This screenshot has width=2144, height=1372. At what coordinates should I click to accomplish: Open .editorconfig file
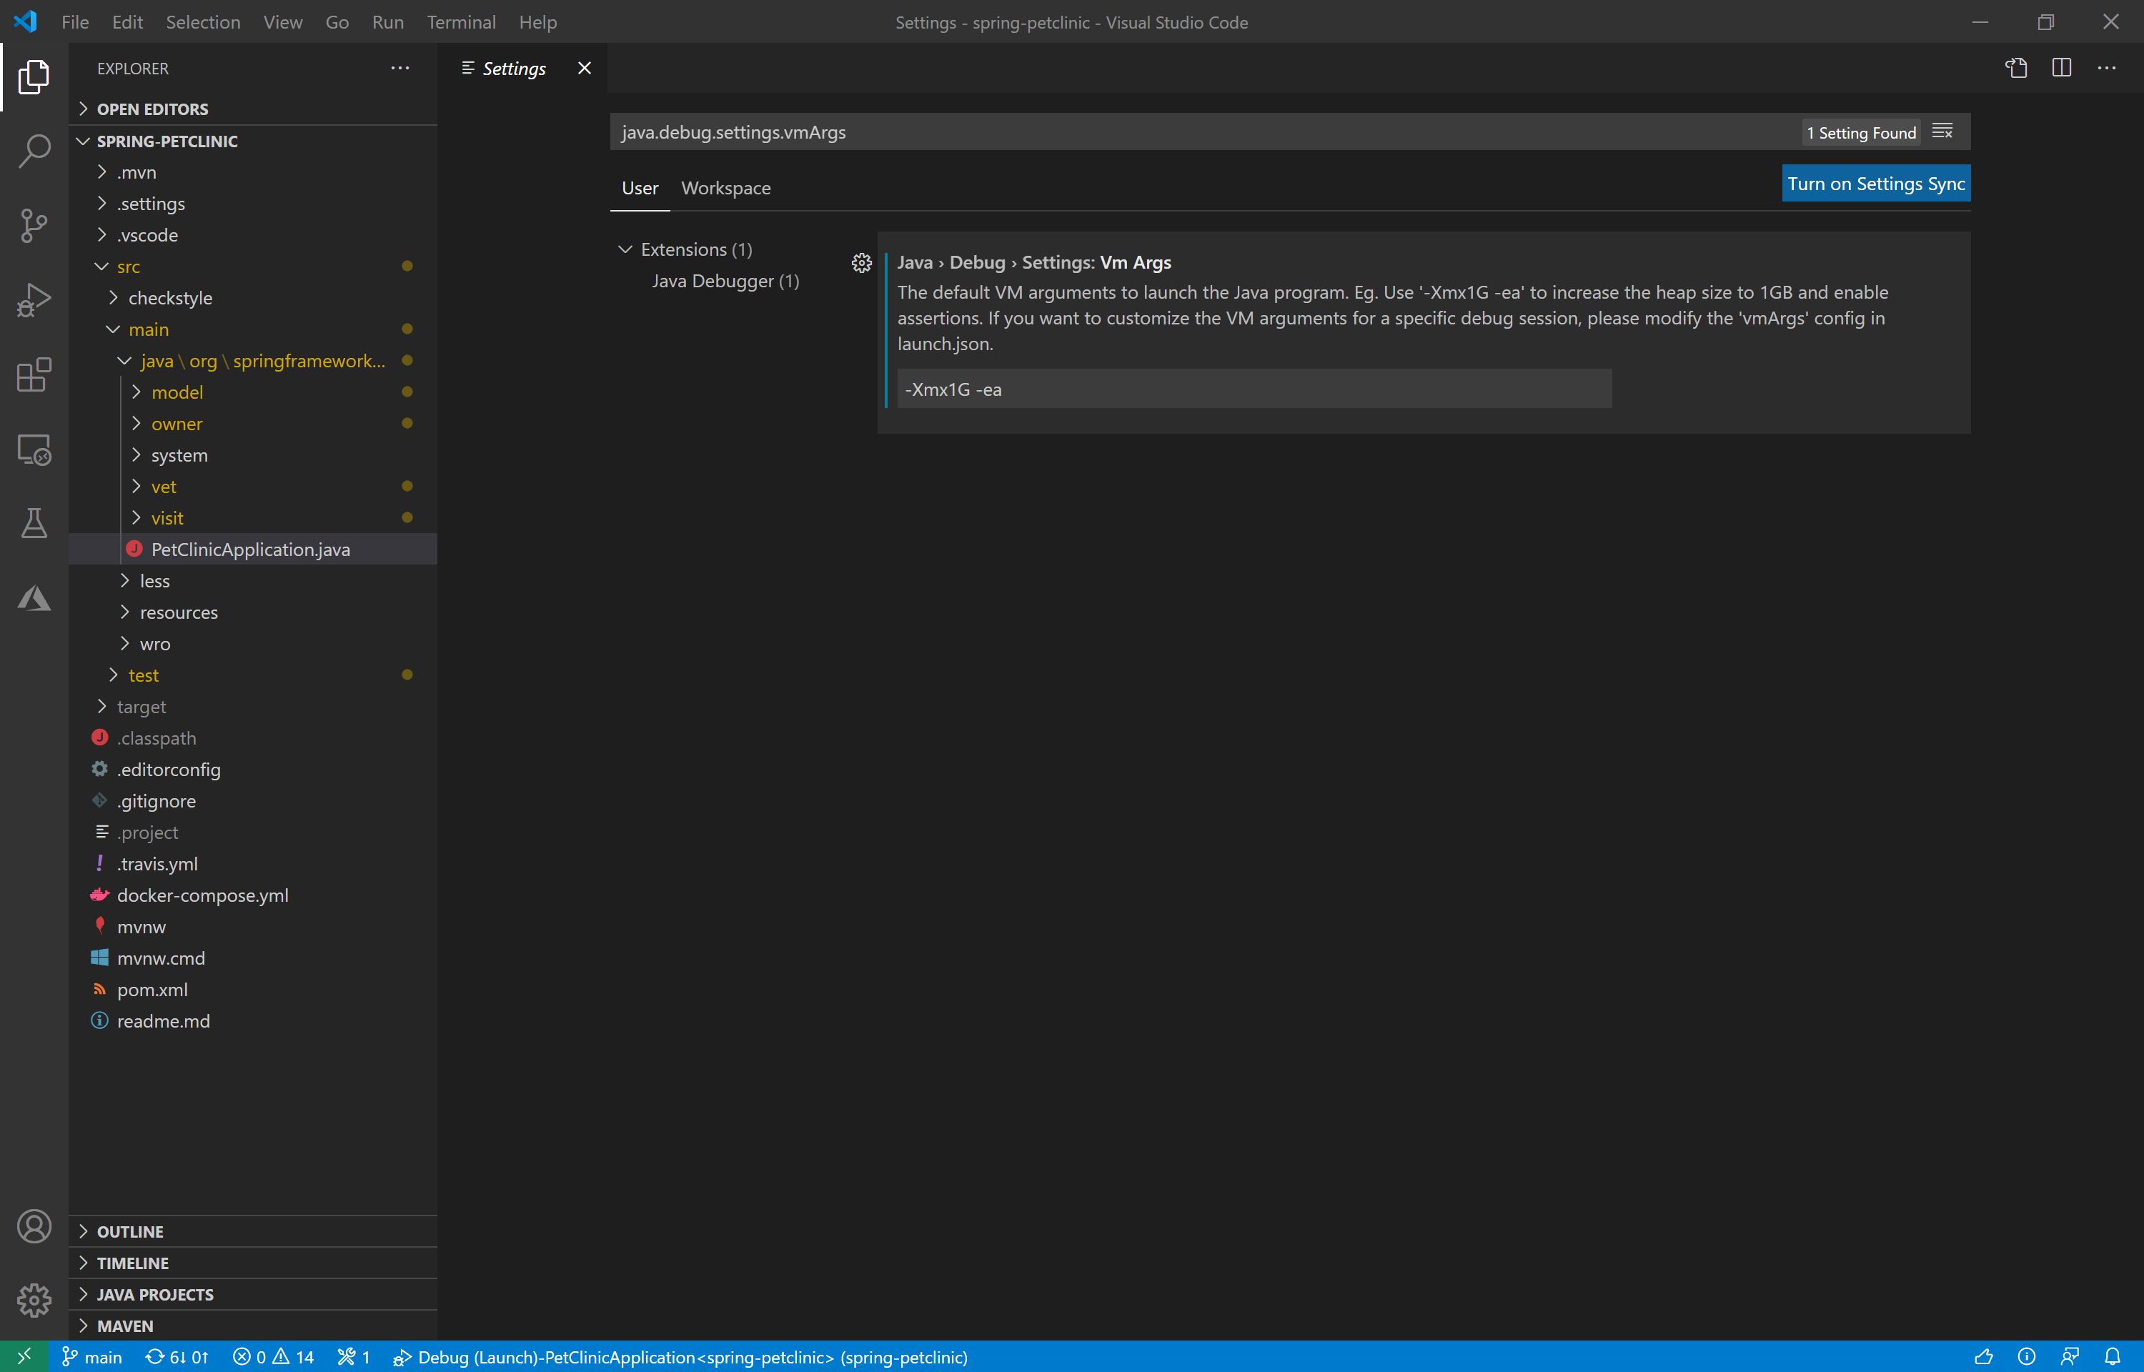point(253,769)
